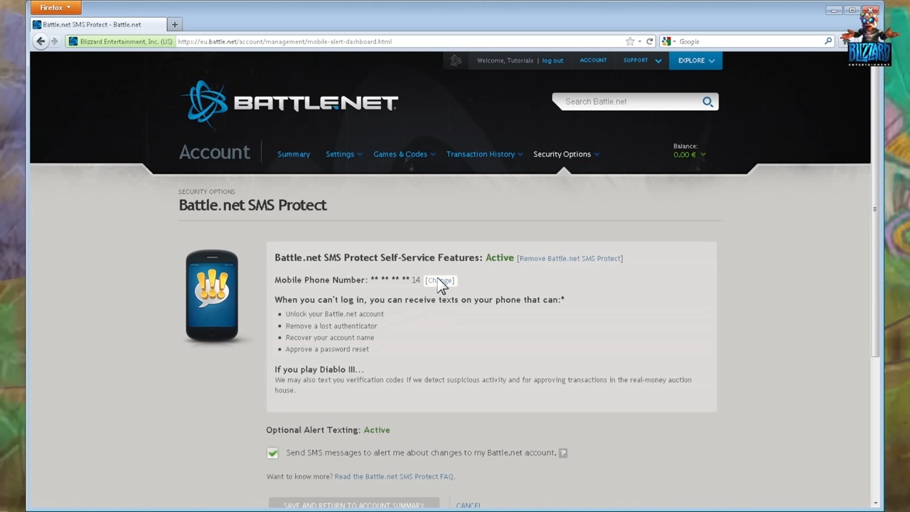This screenshot has width=910, height=512.
Task: Read the Battle.net SMS Protect FAQ link
Action: point(394,476)
